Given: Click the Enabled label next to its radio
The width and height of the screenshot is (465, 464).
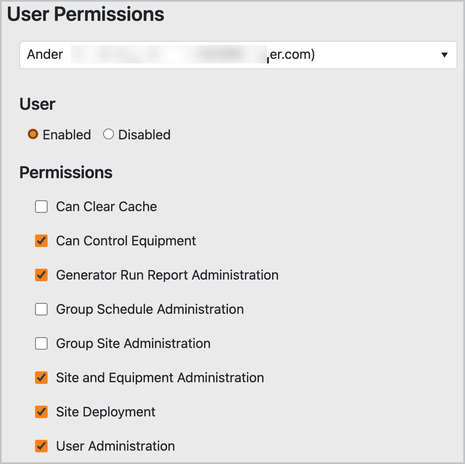Looking at the screenshot, I should 66,134.
